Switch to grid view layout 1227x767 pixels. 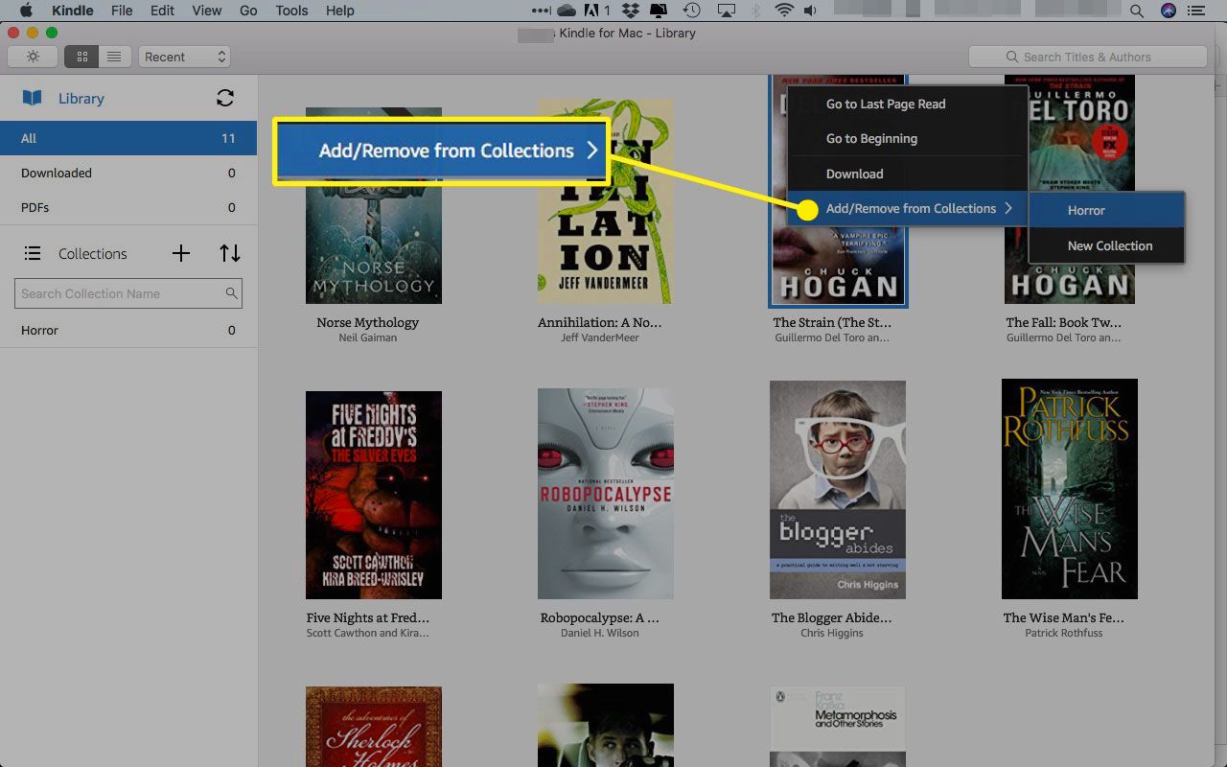[81, 57]
